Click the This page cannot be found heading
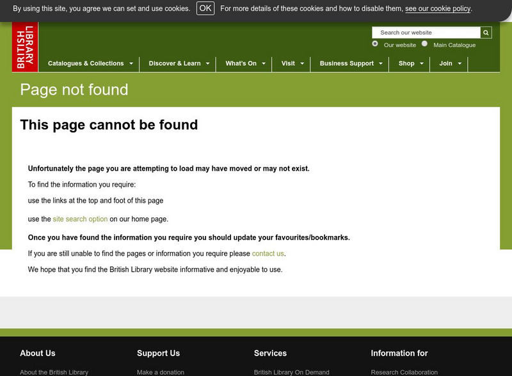The height and width of the screenshot is (376, 512). (109, 125)
